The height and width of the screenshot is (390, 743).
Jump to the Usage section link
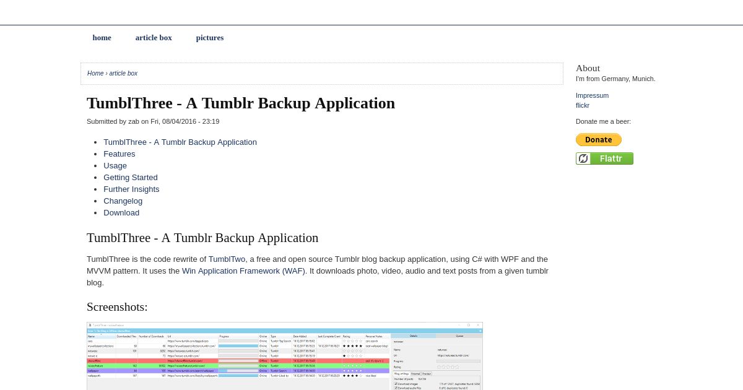pyautogui.click(x=115, y=165)
